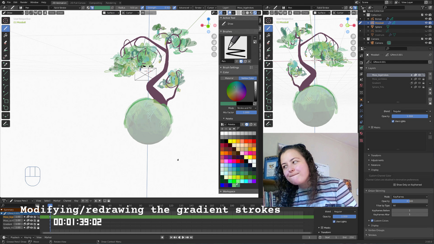Screen dimensions: 434x244
Task: Select the Erase tool in left viewport toolbar
Action: point(6,43)
